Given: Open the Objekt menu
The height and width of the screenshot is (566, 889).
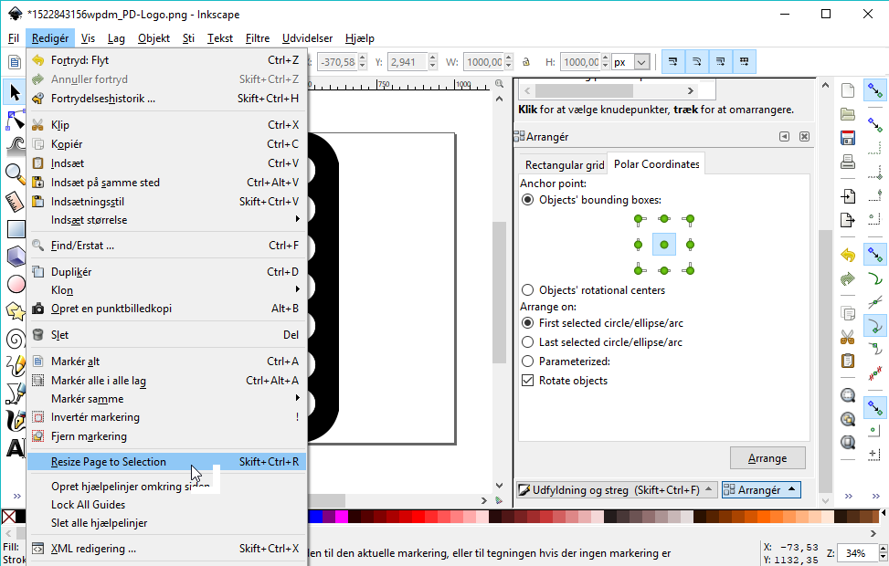Looking at the screenshot, I should (x=153, y=38).
